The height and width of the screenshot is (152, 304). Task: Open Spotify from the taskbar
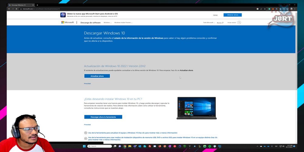(209, 146)
